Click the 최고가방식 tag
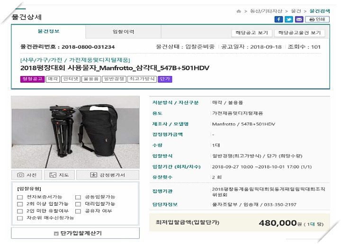The width and height of the screenshot is (341, 244). 142,79
